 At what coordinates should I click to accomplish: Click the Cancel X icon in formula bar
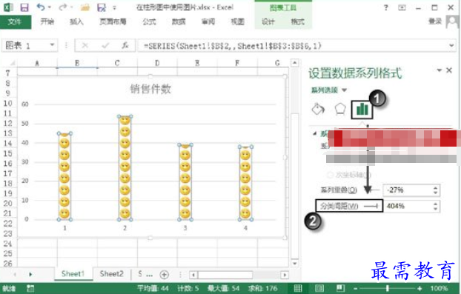[x=85, y=45]
